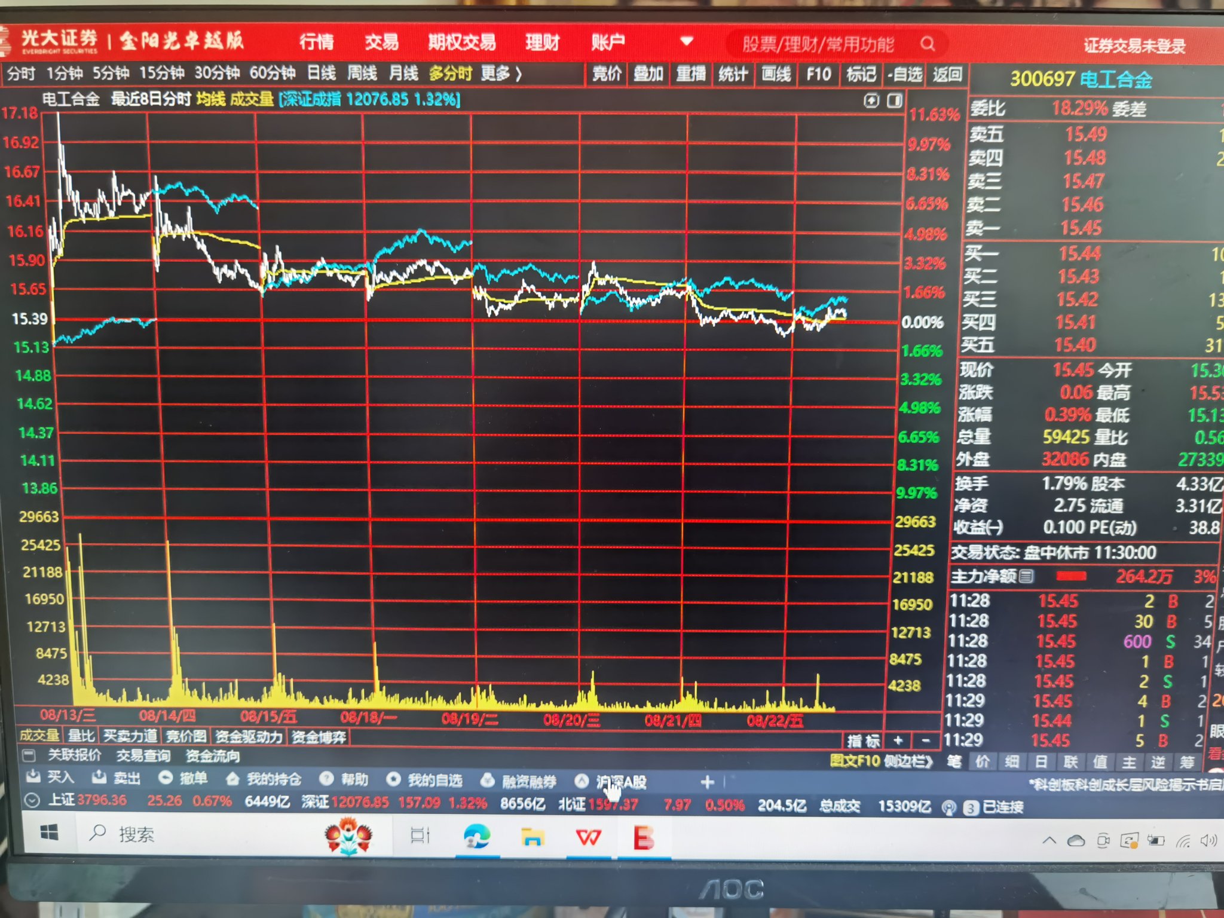Switch to 周线 chart period

(x=363, y=74)
